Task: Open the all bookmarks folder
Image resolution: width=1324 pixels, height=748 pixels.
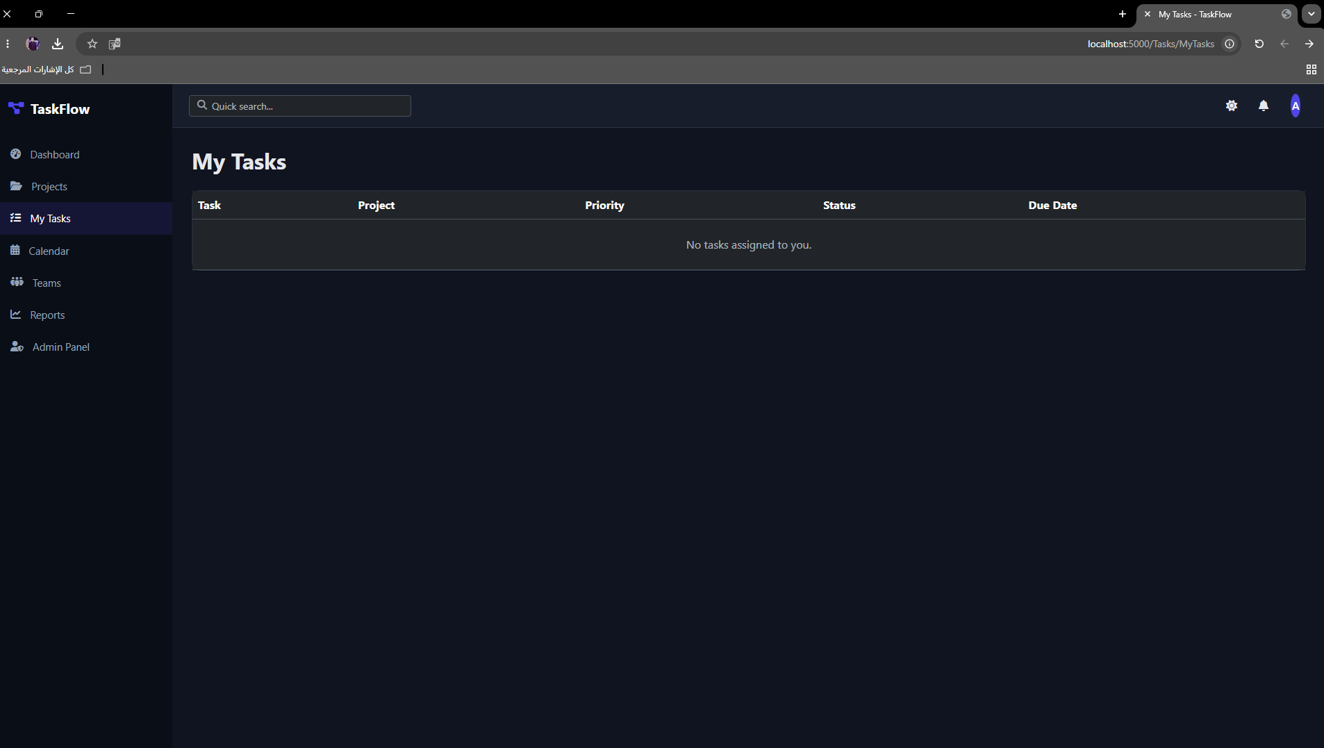Action: tap(47, 69)
